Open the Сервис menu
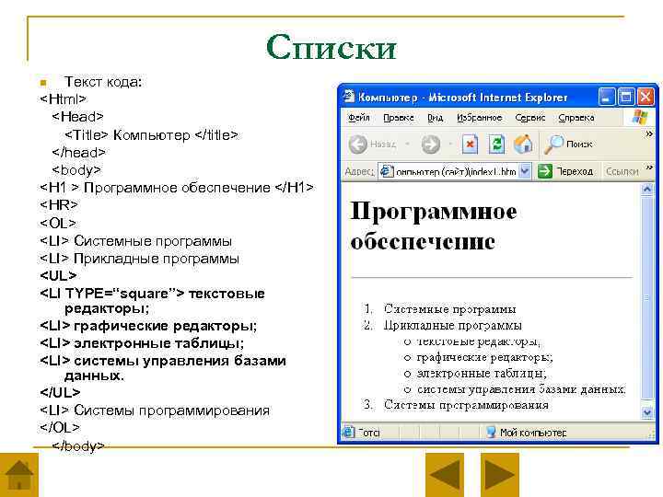Screen dimensions: 663x497 [529, 118]
